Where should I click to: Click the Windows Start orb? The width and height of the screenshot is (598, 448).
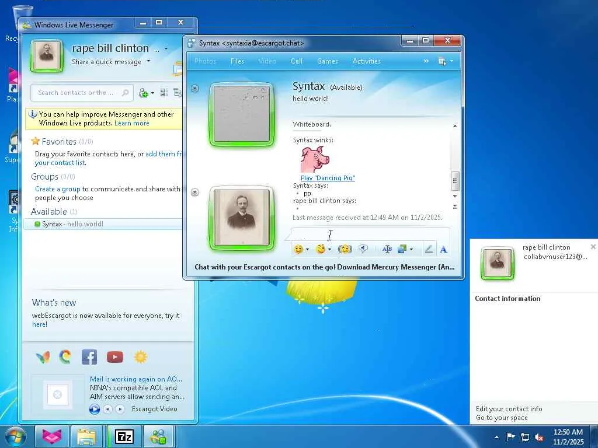(16, 437)
